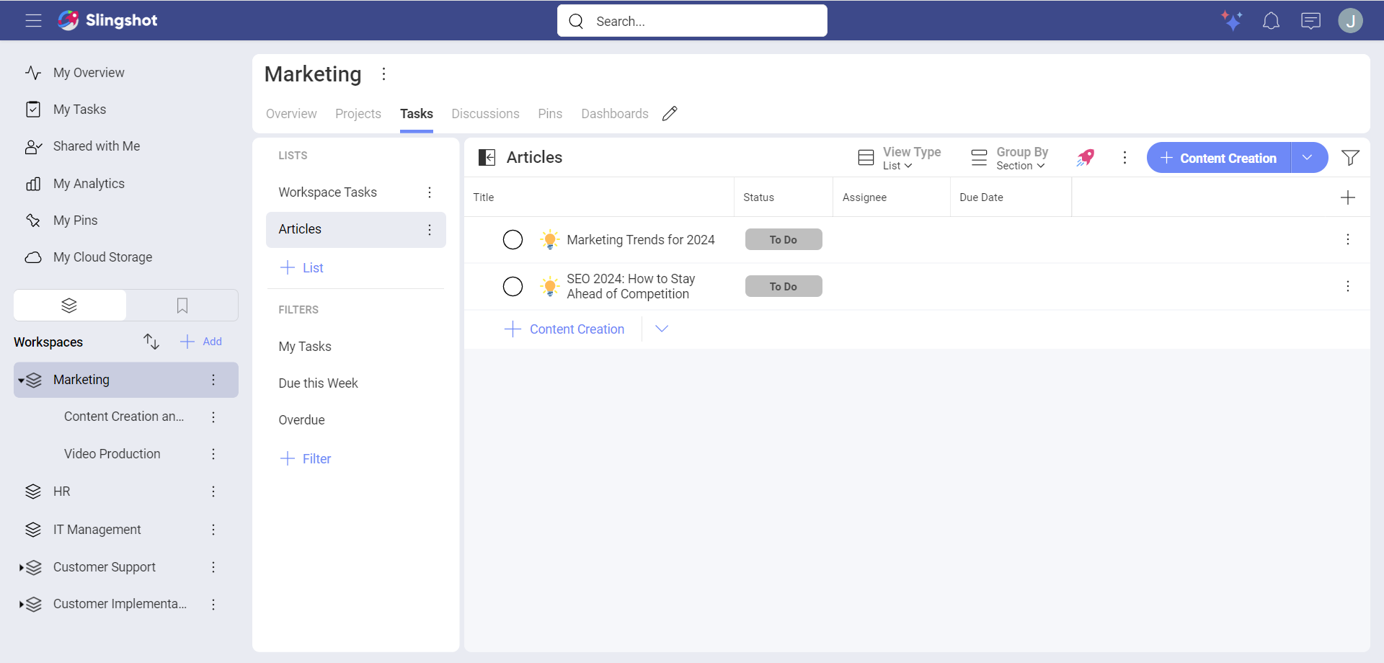Click the rocket automation icon
Screen dimensions: 1384x663
[x=1086, y=158]
